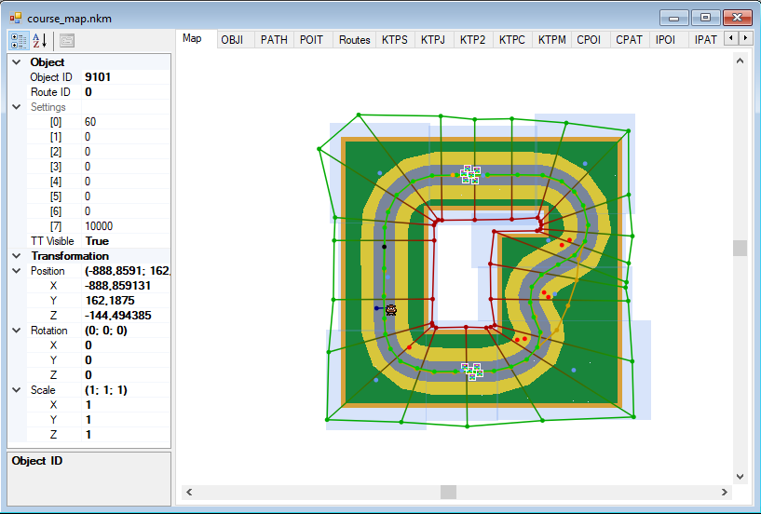Click the scroll down arrow on map
761x514 pixels.
click(740, 477)
